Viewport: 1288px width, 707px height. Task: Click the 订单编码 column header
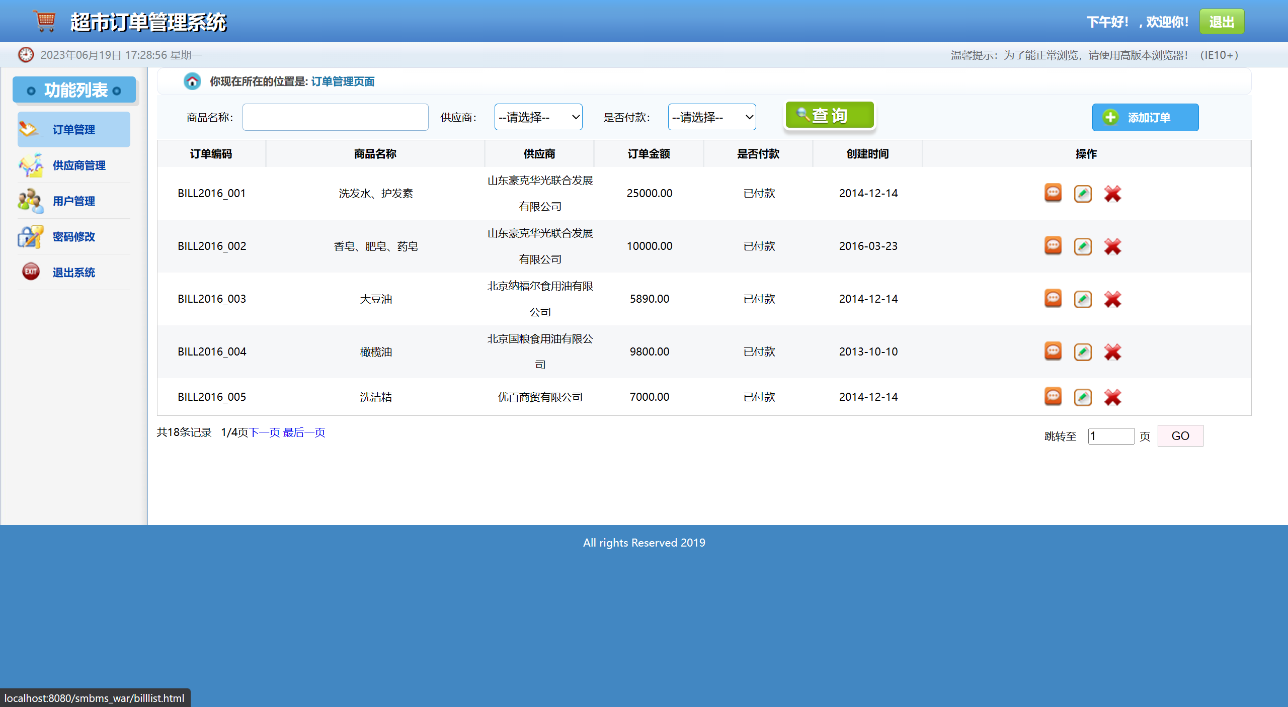(x=211, y=154)
